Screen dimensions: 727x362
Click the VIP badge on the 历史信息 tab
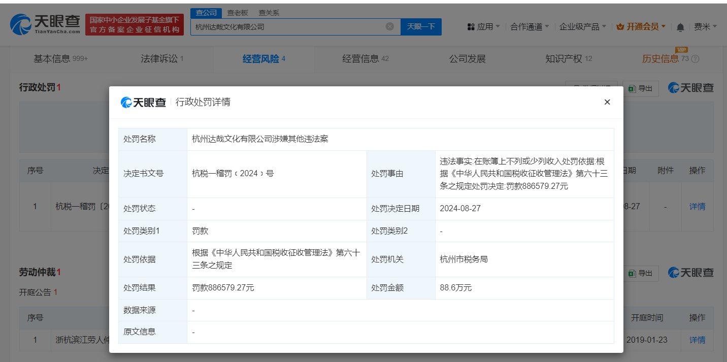click(680, 50)
